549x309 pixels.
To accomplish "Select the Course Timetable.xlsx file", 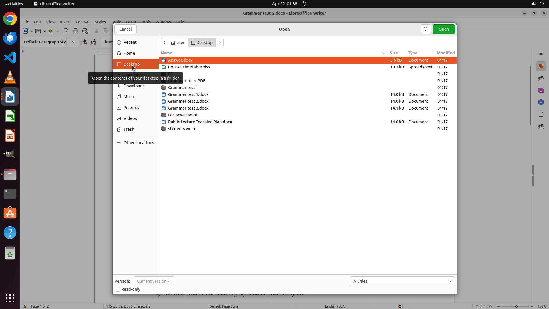I will 189,67.
